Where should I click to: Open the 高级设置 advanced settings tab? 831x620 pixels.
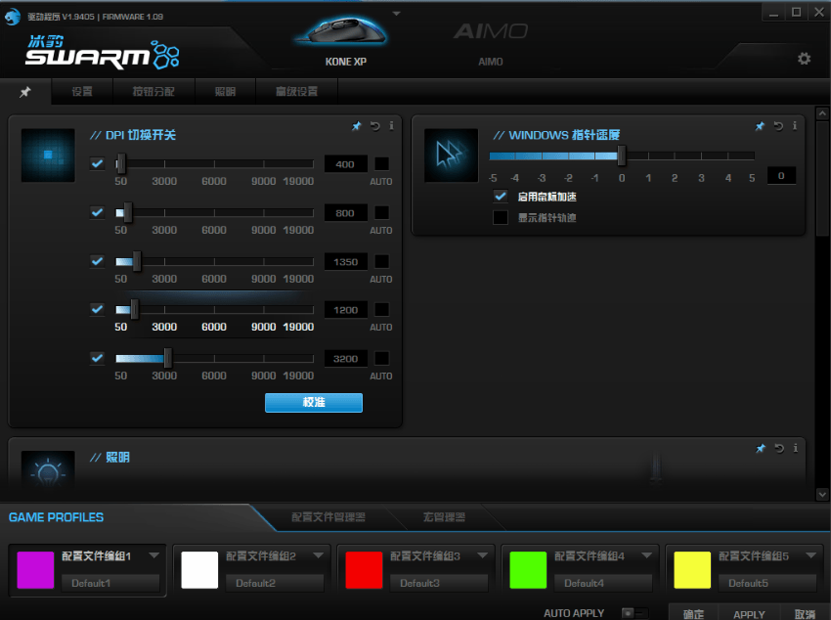tap(297, 91)
